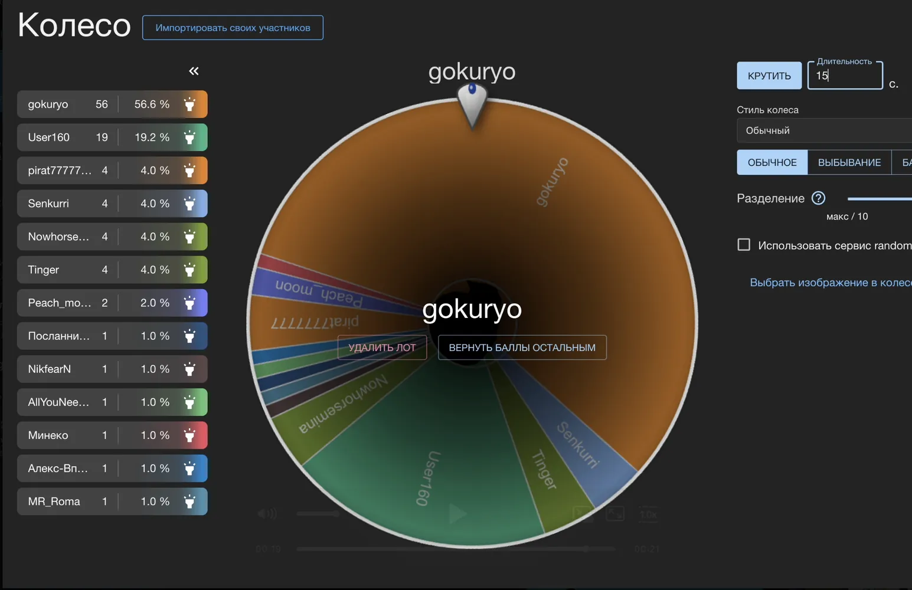Screen dimensions: 912x590
Task: Click the КРУТИТЬ spin button
Action: click(x=769, y=76)
